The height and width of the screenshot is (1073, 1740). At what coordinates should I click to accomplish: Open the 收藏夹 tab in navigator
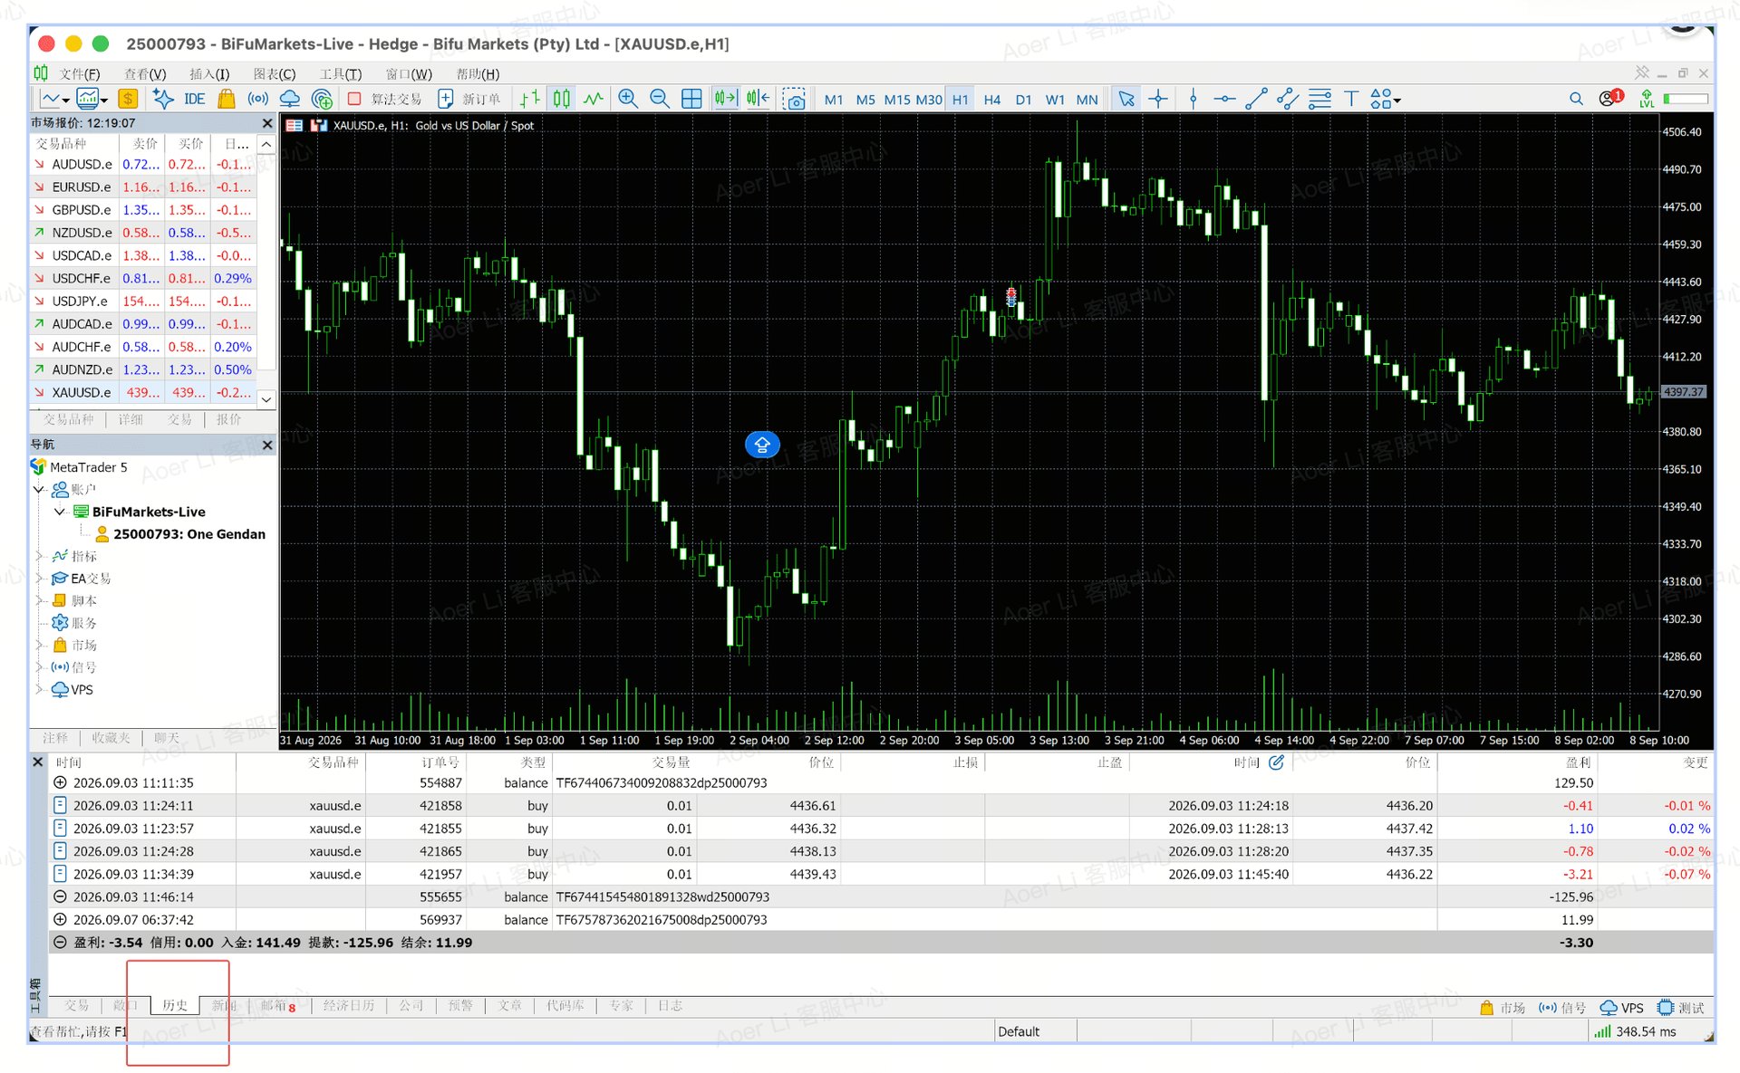click(x=111, y=738)
